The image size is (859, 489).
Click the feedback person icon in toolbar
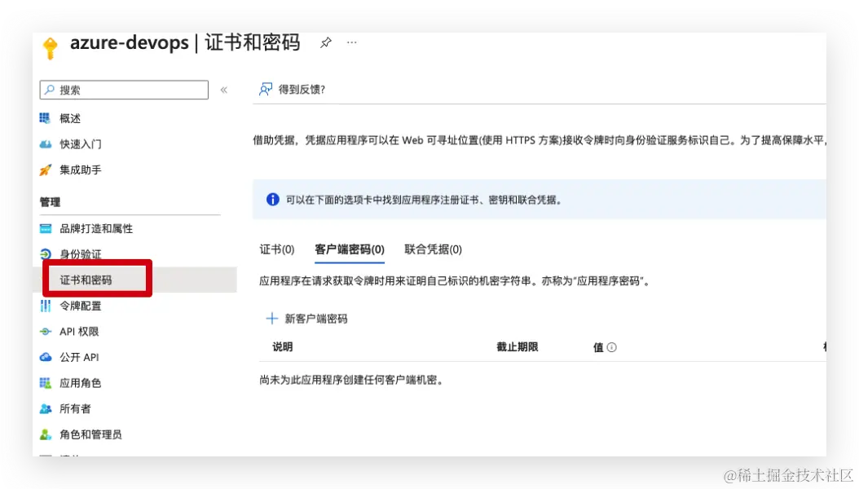[x=265, y=90]
